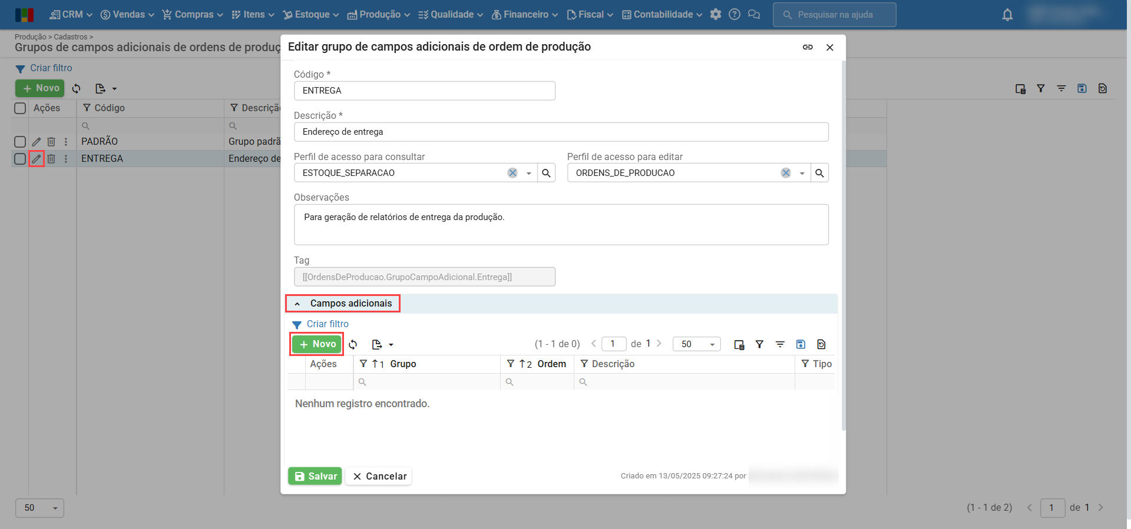Create new group with main Novo button
Screen dimensions: 1131x529
pyautogui.click(x=40, y=88)
